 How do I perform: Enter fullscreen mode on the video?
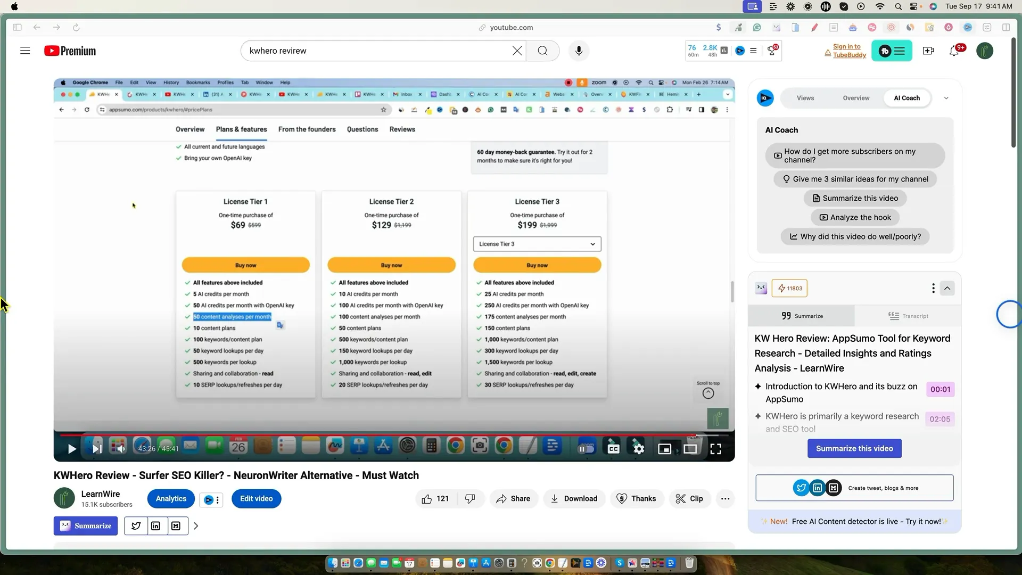[x=716, y=449]
